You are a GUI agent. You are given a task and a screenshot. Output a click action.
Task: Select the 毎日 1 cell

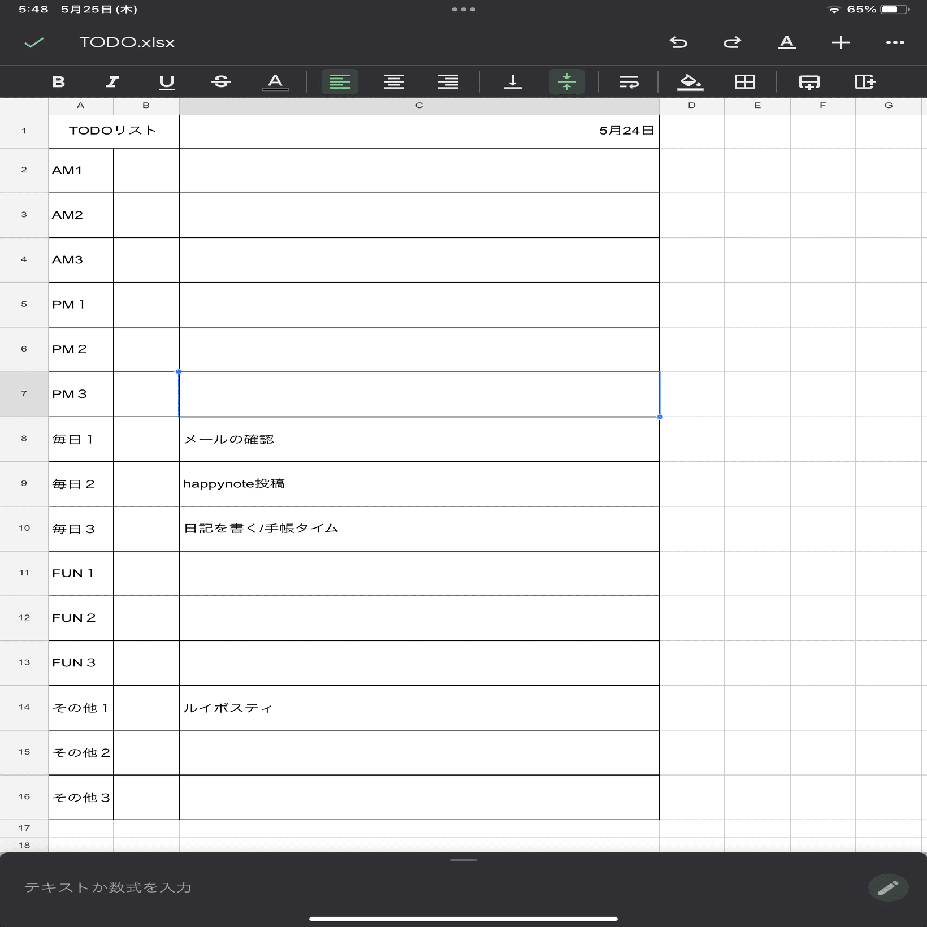81,439
